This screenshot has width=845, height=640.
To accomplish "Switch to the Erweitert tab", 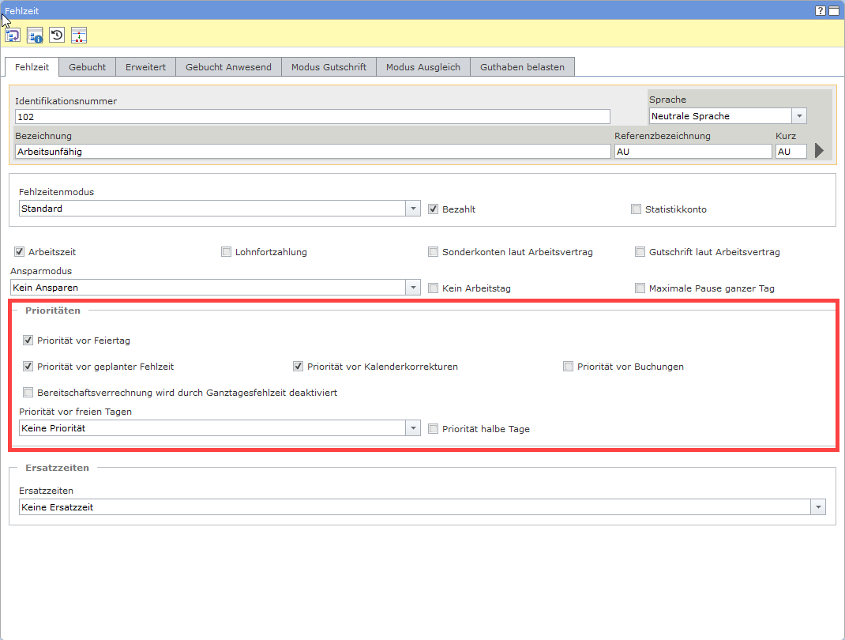I will [145, 67].
